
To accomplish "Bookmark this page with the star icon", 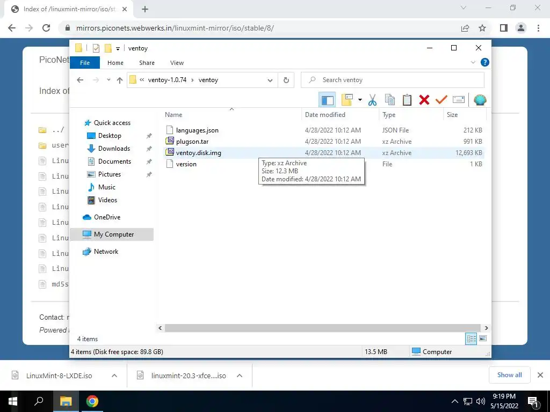I will click(482, 28).
